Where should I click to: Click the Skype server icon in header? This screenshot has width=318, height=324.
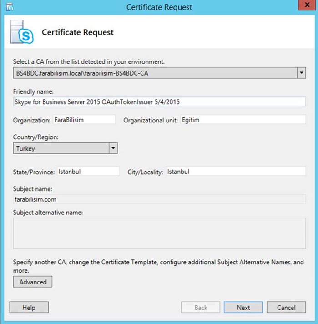point(22,32)
